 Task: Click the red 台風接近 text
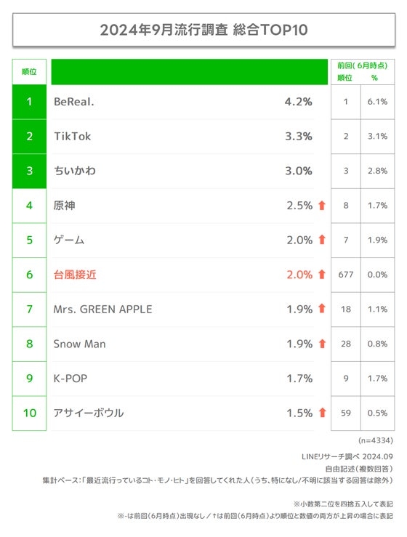pyautogui.click(x=75, y=275)
